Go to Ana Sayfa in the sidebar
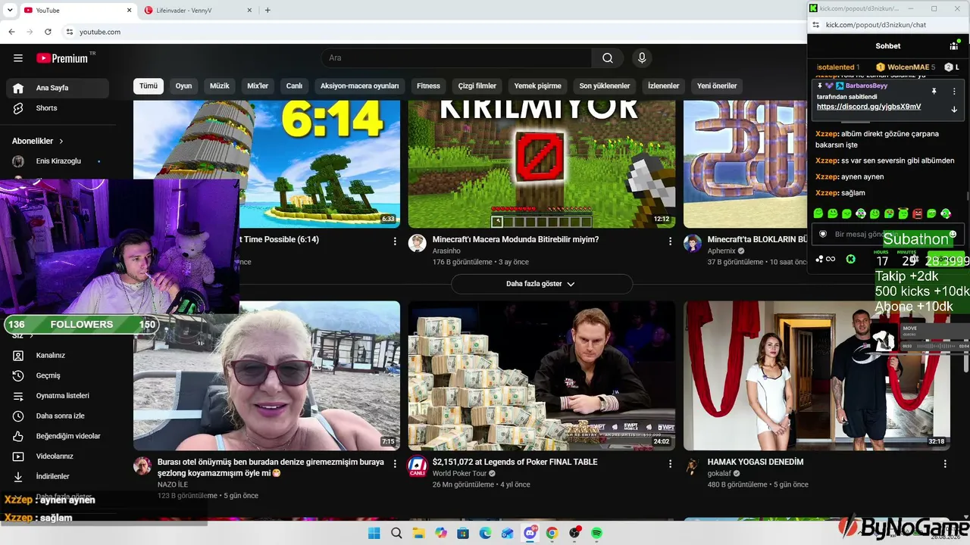 click(58, 88)
